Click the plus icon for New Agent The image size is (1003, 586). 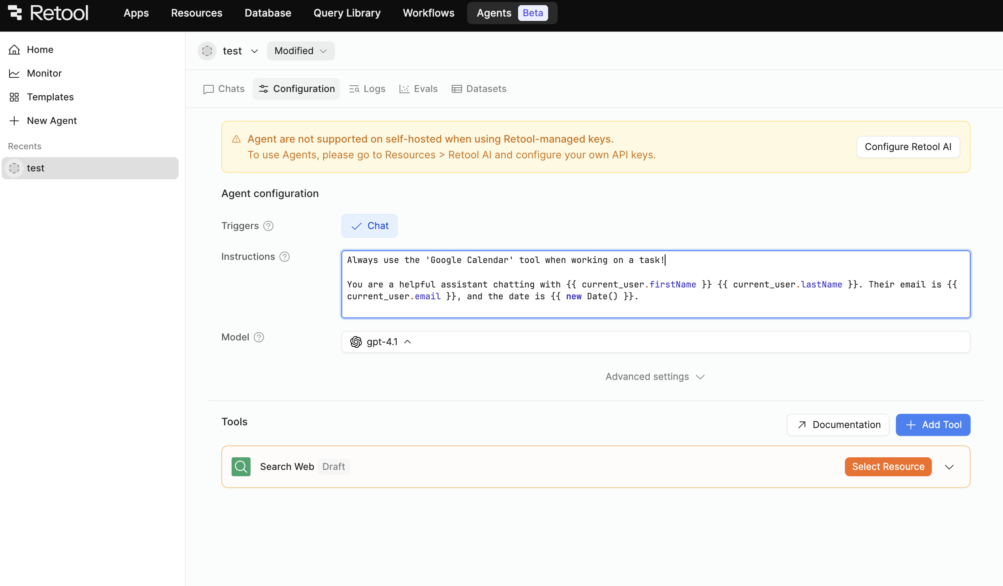14,121
